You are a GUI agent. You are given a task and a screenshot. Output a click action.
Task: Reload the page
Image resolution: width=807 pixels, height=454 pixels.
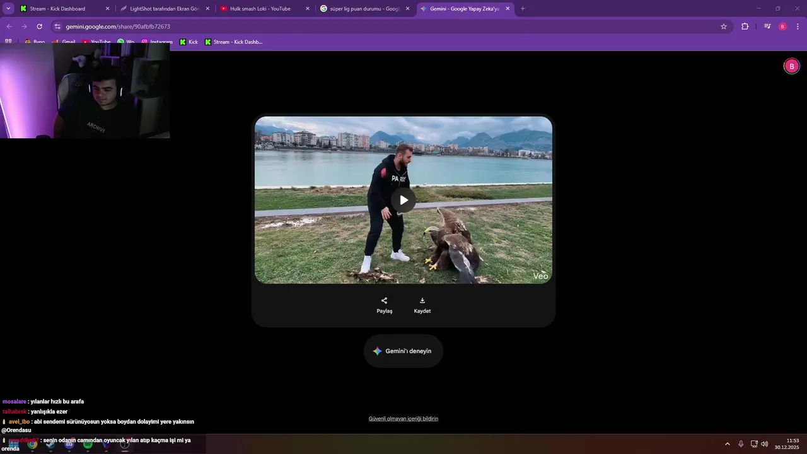coord(39,26)
